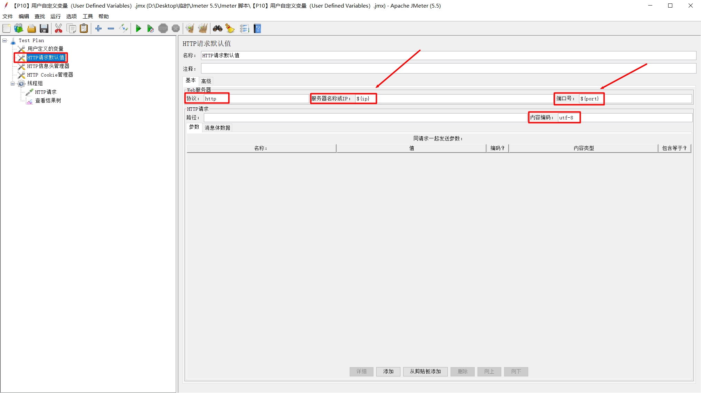The image size is (701, 393).
Task: Open the Templates icon
Action: pos(19,29)
